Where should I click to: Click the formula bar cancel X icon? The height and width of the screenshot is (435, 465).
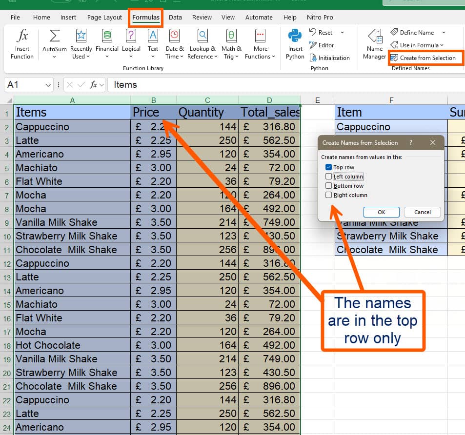pyautogui.click(x=70, y=85)
